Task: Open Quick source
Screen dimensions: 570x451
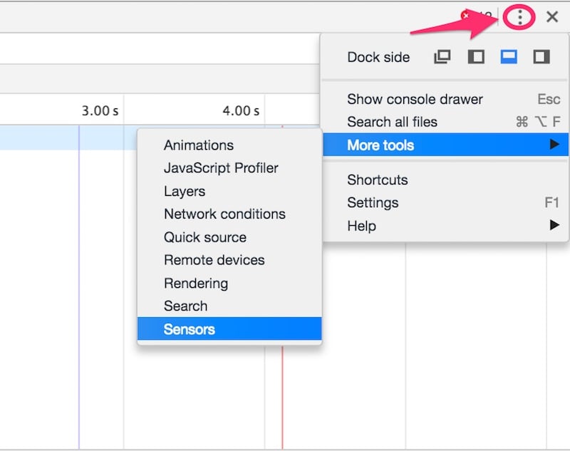Action: [229, 237]
